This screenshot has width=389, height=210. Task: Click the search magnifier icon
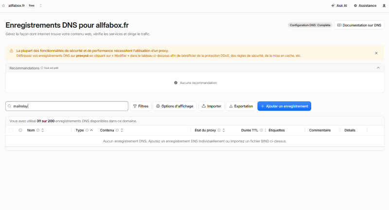pos(9,106)
